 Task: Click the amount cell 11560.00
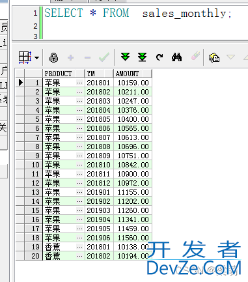(x=133, y=238)
